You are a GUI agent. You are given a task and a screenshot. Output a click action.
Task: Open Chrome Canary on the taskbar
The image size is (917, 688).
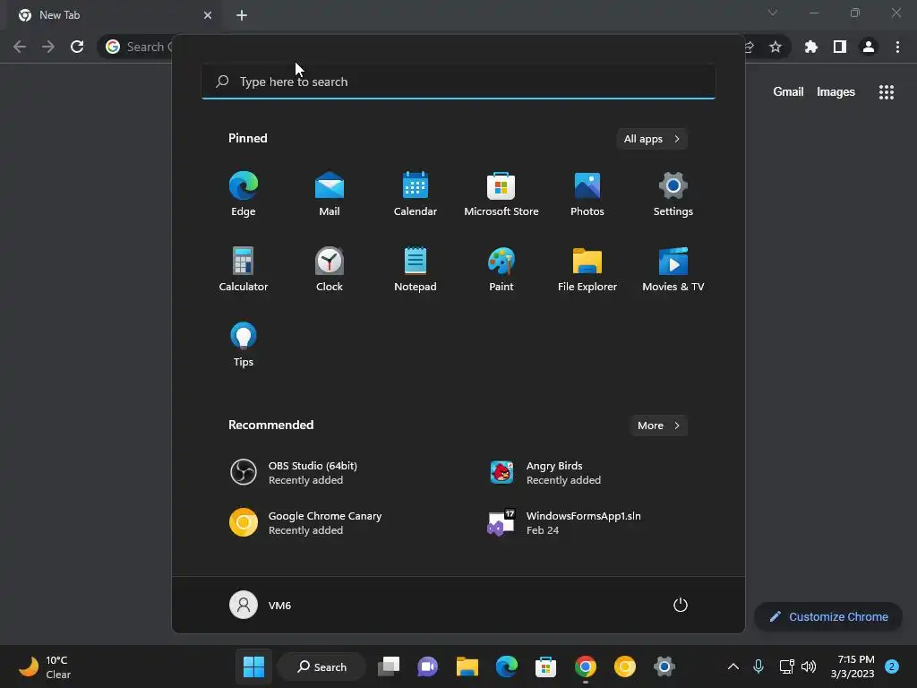coord(624,666)
